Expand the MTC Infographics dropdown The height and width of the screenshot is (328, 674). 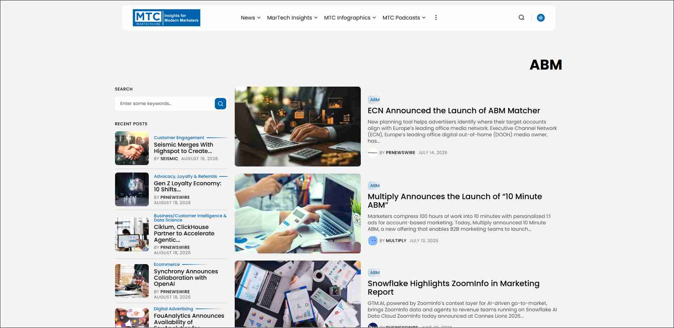pos(350,18)
